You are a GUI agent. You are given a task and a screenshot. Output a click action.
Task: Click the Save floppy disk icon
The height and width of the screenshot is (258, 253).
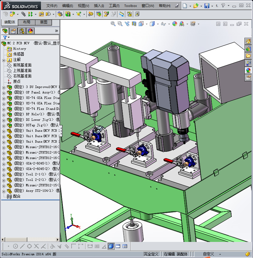click(207, 5)
